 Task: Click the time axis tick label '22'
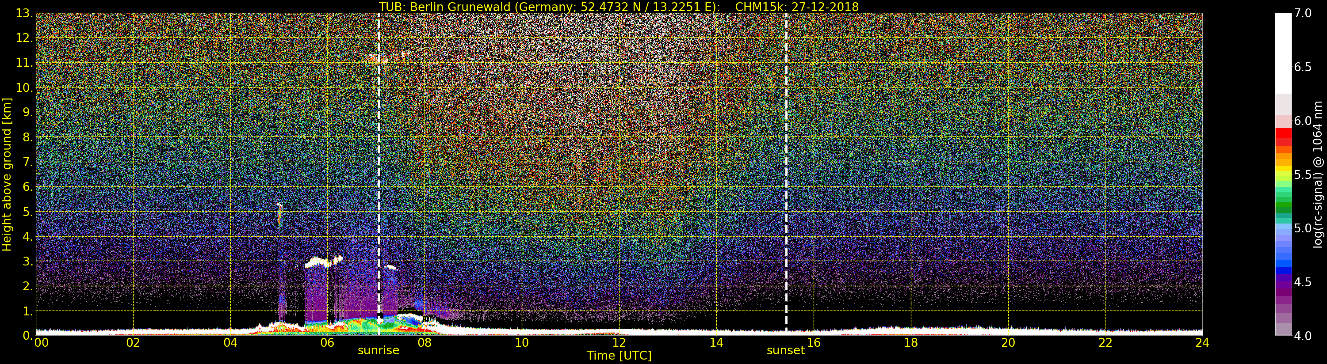tap(1105, 342)
